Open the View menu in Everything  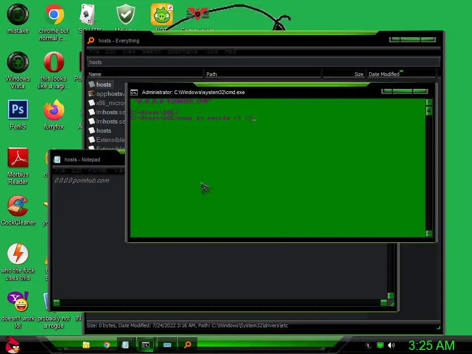[x=129, y=51]
